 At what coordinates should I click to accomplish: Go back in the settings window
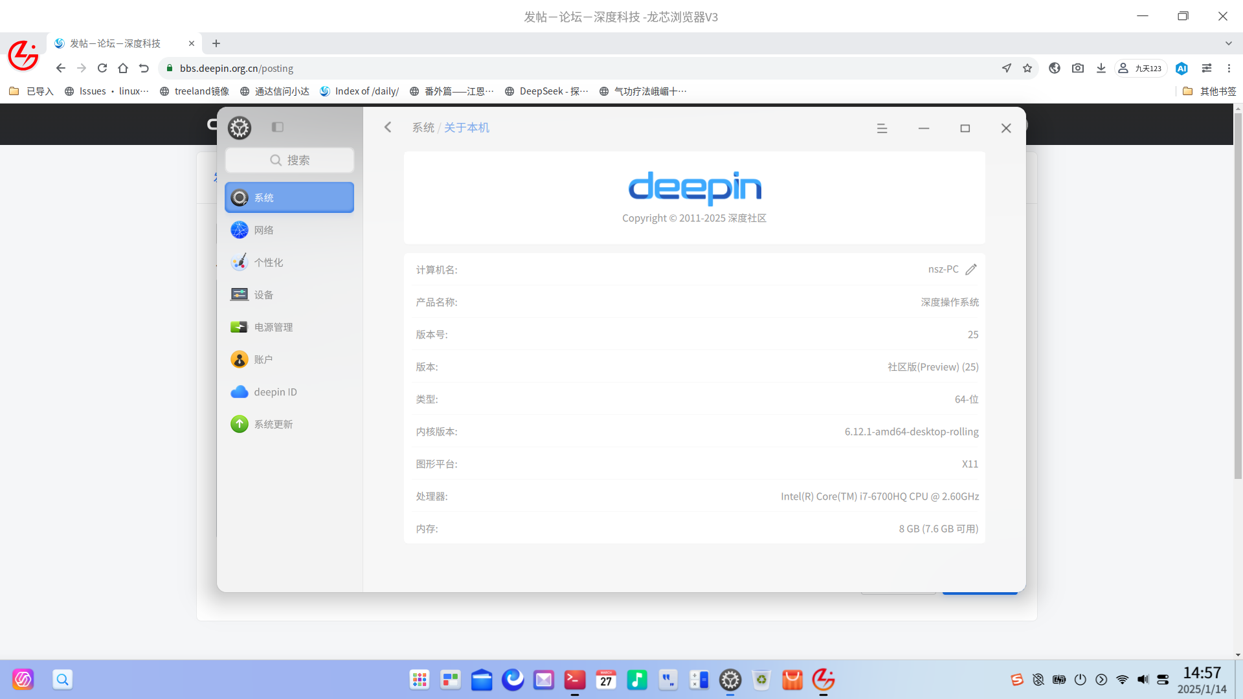coord(388,128)
